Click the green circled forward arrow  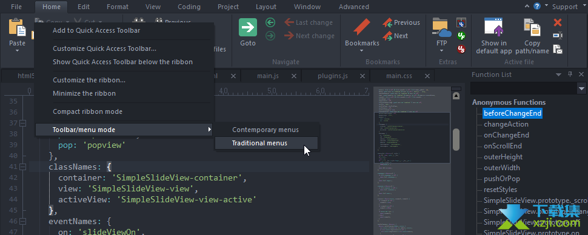click(x=270, y=36)
